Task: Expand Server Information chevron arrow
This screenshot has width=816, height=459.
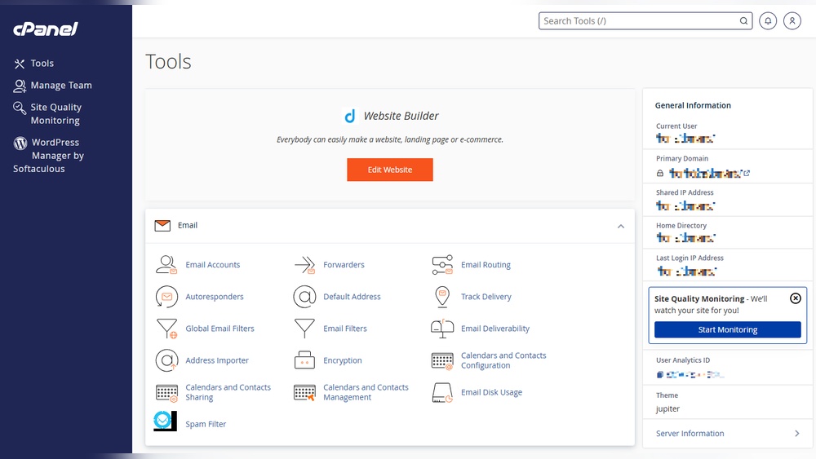Action: click(x=796, y=434)
